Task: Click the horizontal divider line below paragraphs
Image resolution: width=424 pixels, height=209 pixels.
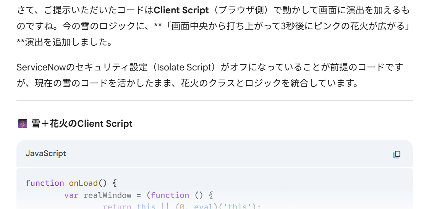Action: [x=215, y=101]
